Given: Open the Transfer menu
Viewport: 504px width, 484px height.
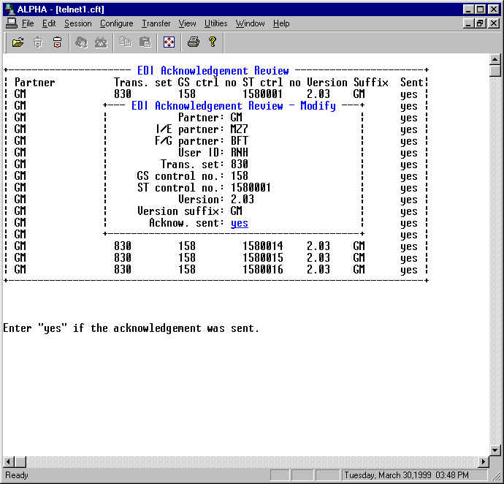Looking at the screenshot, I should 156,23.
